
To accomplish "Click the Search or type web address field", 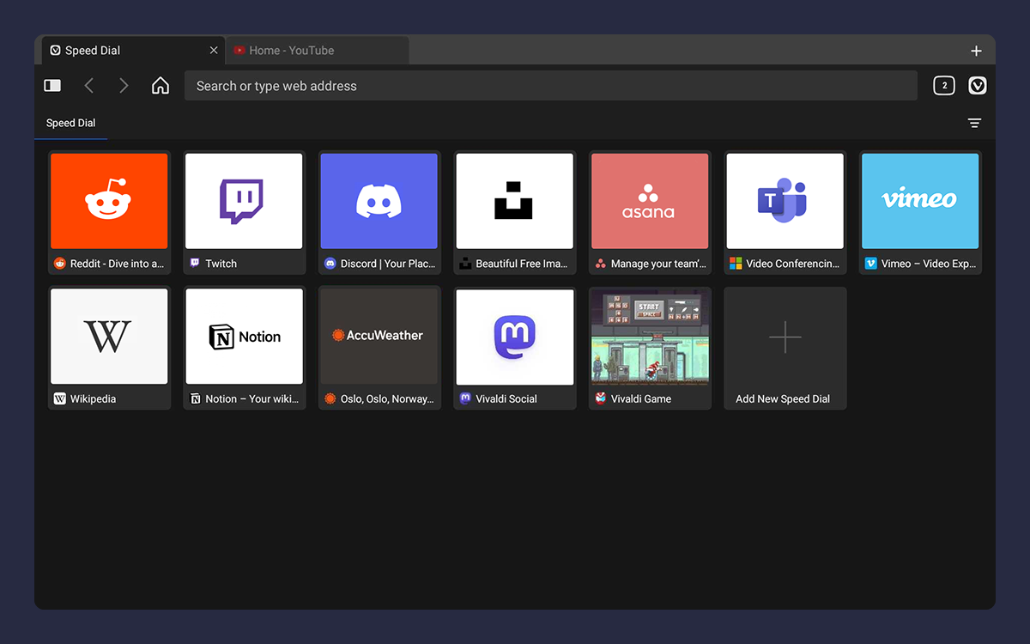I will (551, 86).
